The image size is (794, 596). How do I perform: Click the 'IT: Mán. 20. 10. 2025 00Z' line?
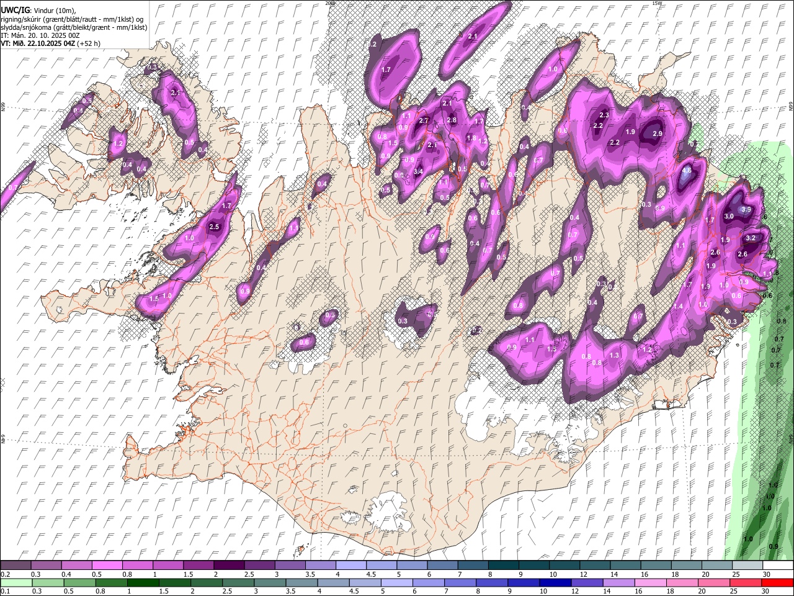click(40, 35)
